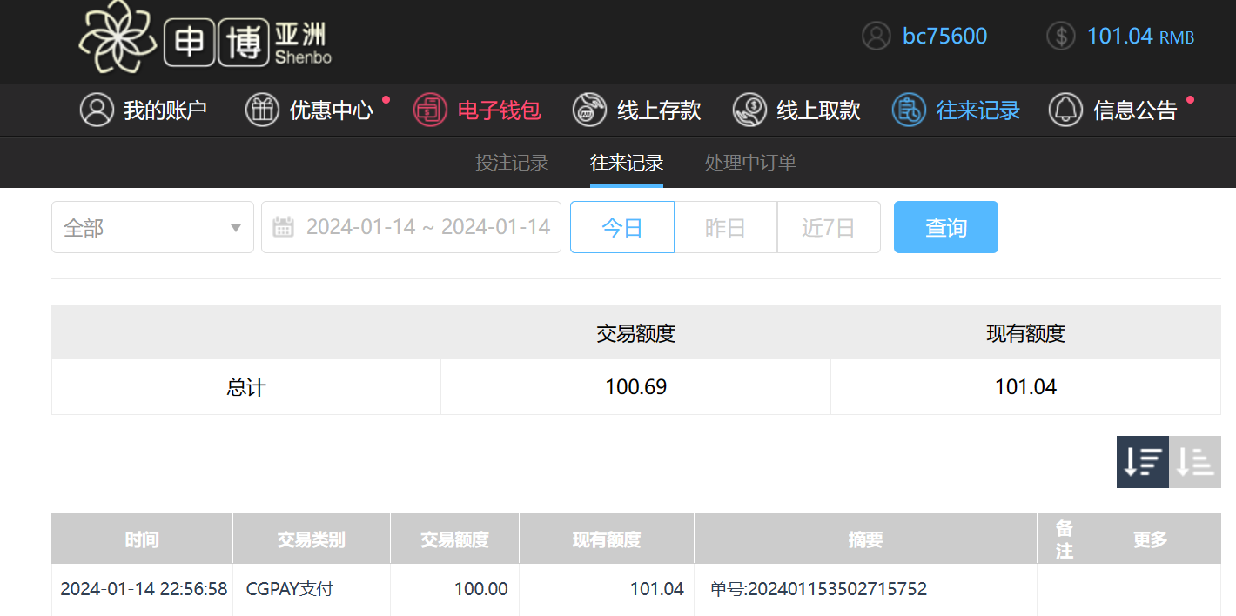Click the 交易类别 column header
1236x616 pixels.
[312, 539]
